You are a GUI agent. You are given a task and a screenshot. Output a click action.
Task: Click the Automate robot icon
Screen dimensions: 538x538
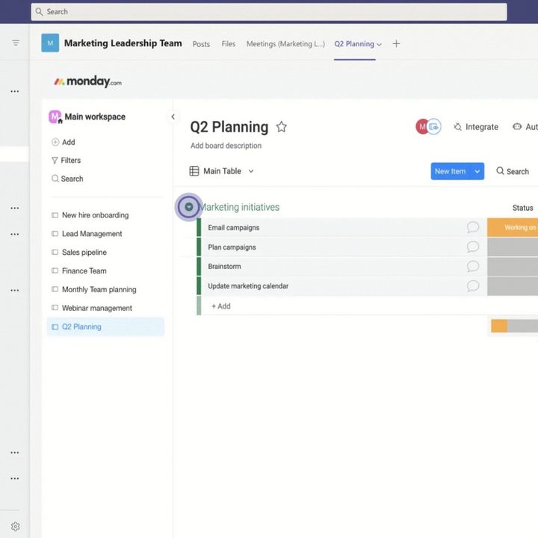(x=517, y=126)
